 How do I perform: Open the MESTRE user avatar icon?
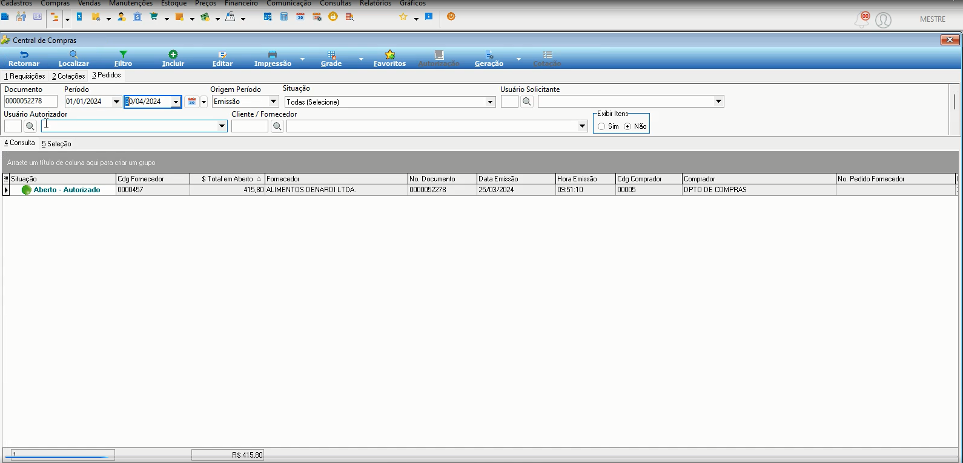point(884,21)
